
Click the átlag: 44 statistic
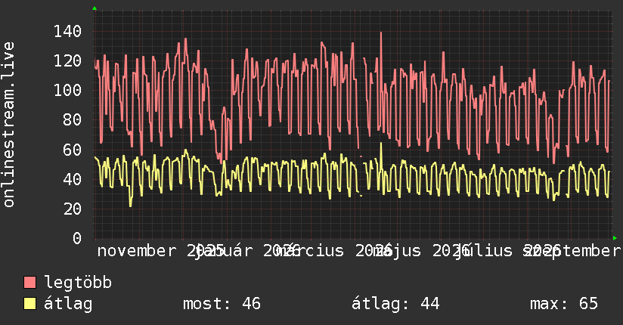(395, 304)
